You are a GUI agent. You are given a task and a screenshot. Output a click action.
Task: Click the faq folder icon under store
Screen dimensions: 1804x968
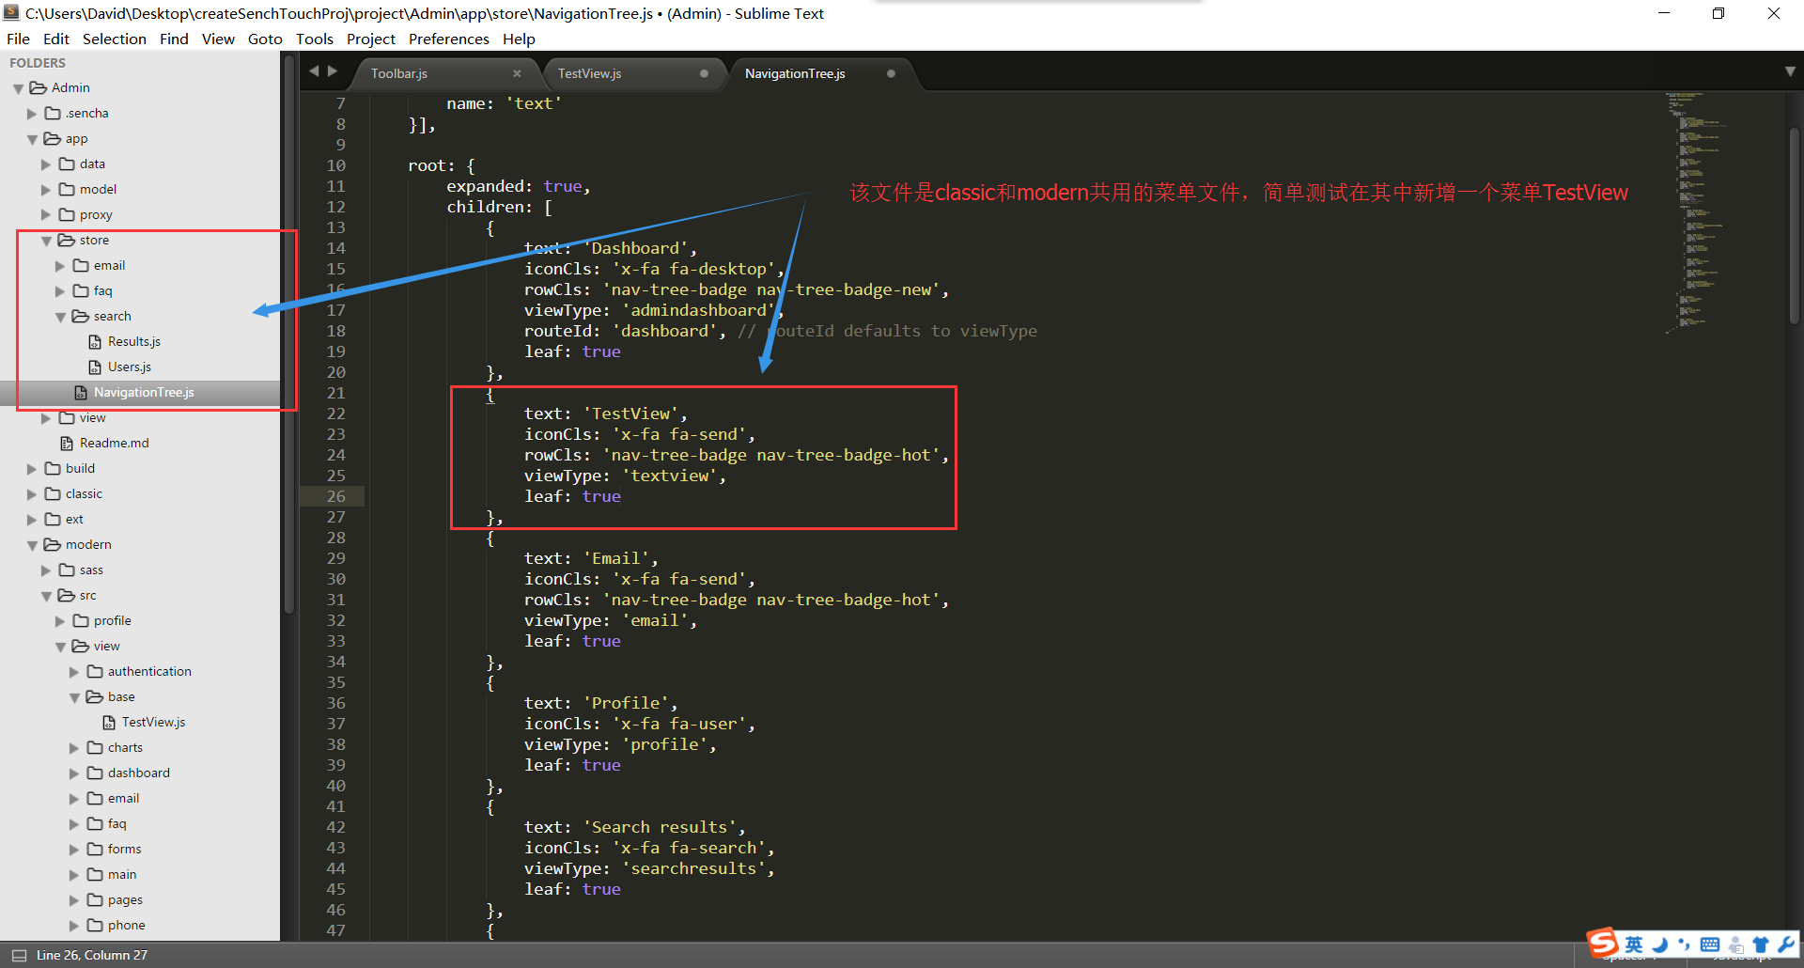[81, 290]
